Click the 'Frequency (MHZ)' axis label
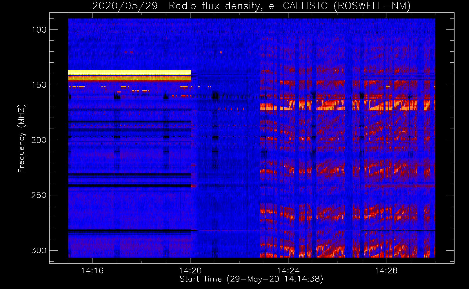The height and width of the screenshot is (289, 469). tap(21, 138)
